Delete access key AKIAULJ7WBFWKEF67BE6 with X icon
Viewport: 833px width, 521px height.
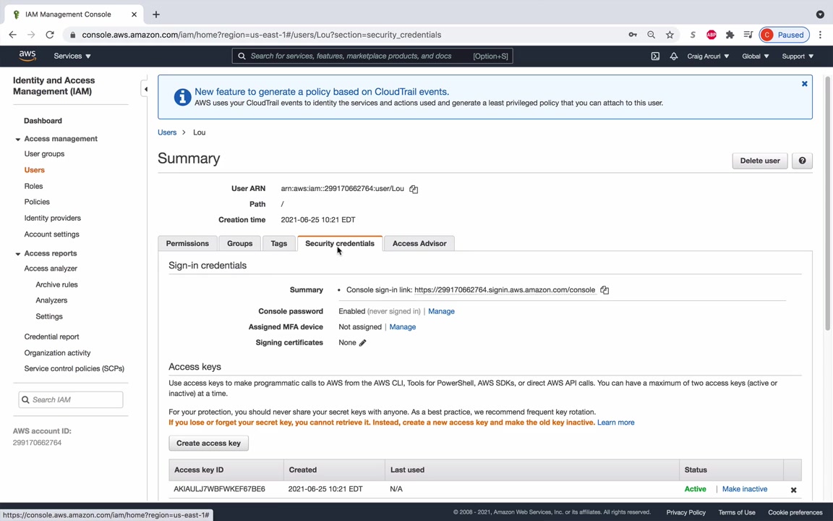coord(793,490)
